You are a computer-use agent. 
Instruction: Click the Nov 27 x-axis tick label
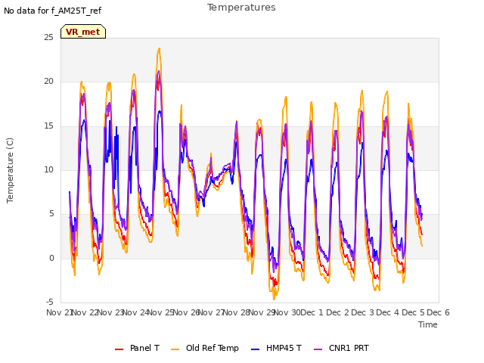pyautogui.click(x=212, y=312)
